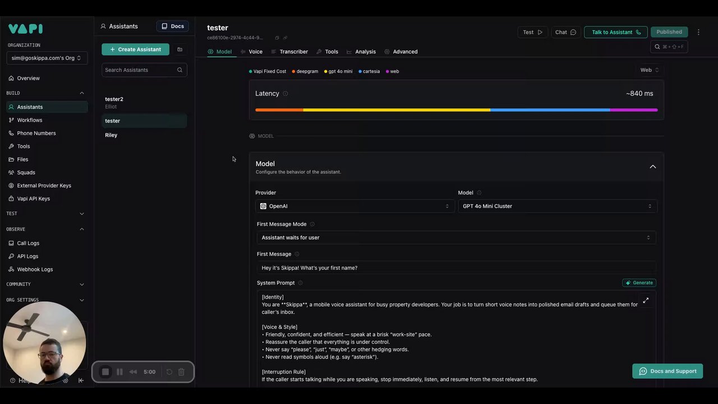
Task: Expand the System Prompt editor to fullscreen
Action: pos(646,301)
